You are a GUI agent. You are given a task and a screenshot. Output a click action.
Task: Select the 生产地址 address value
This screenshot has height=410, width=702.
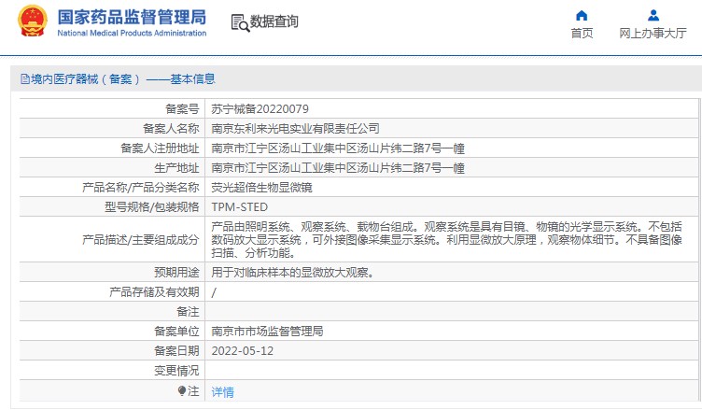(338, 168)
